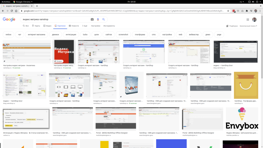263x148 pixels.
Task: Click the red extension icon in toolbar
Action: (234, 11)
